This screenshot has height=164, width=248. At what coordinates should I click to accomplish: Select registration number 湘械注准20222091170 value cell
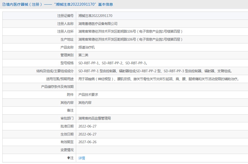pyautogui.click(x=95, y=16)
